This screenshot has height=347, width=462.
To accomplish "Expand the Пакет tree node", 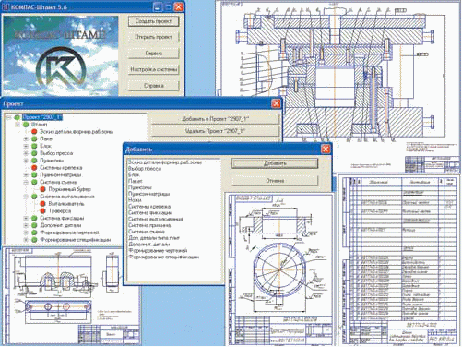I will tap(26, 138).
